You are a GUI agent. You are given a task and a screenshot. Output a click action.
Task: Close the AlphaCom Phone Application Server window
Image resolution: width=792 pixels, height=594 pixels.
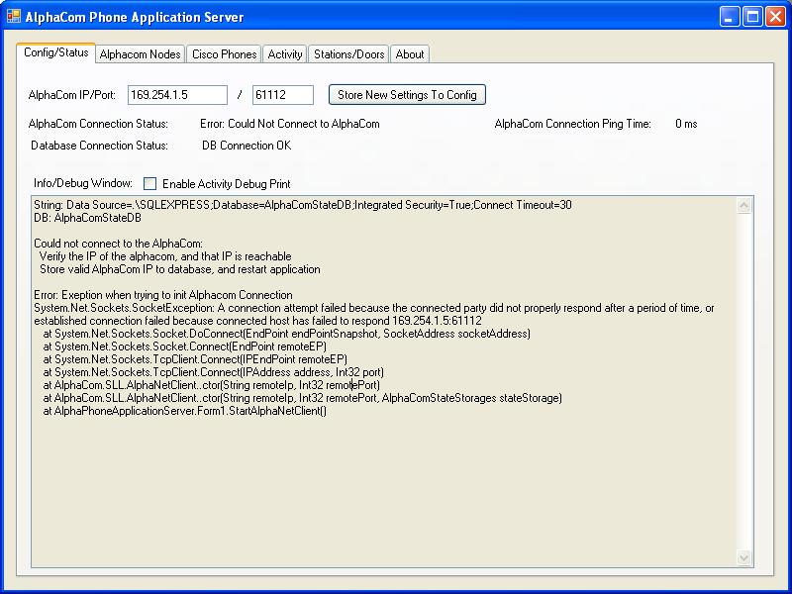point(775,17)
